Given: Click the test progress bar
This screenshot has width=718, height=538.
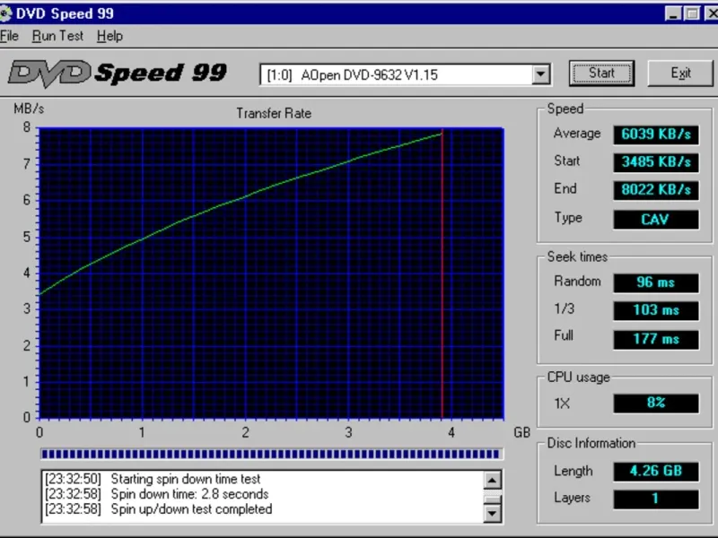Looking at the screenshot, I should tap(271, 454).
